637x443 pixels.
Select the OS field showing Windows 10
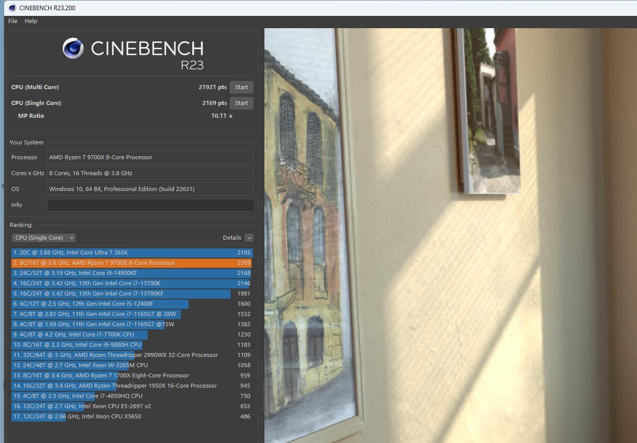150,189
